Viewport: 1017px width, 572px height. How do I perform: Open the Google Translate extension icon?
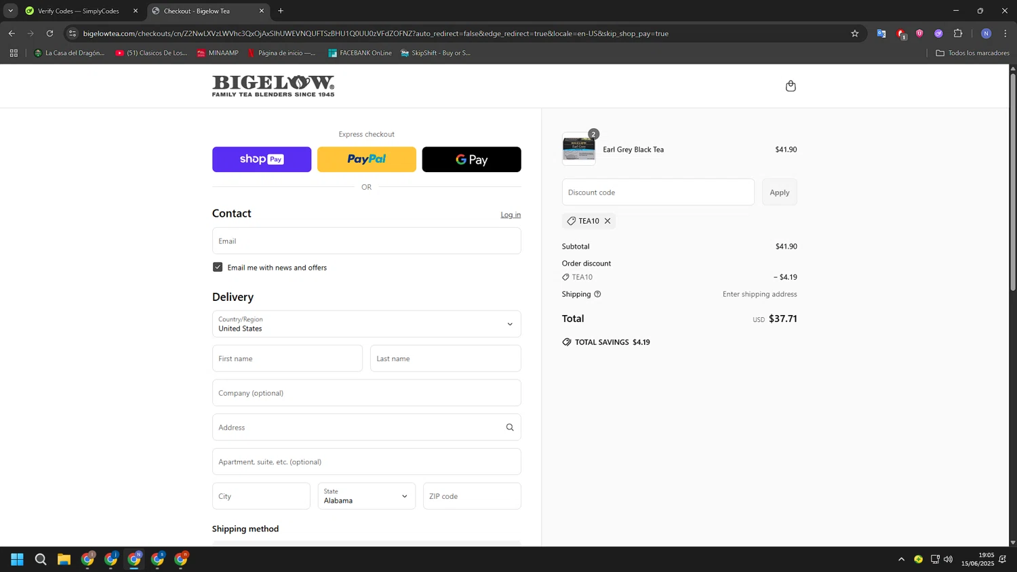881,33
